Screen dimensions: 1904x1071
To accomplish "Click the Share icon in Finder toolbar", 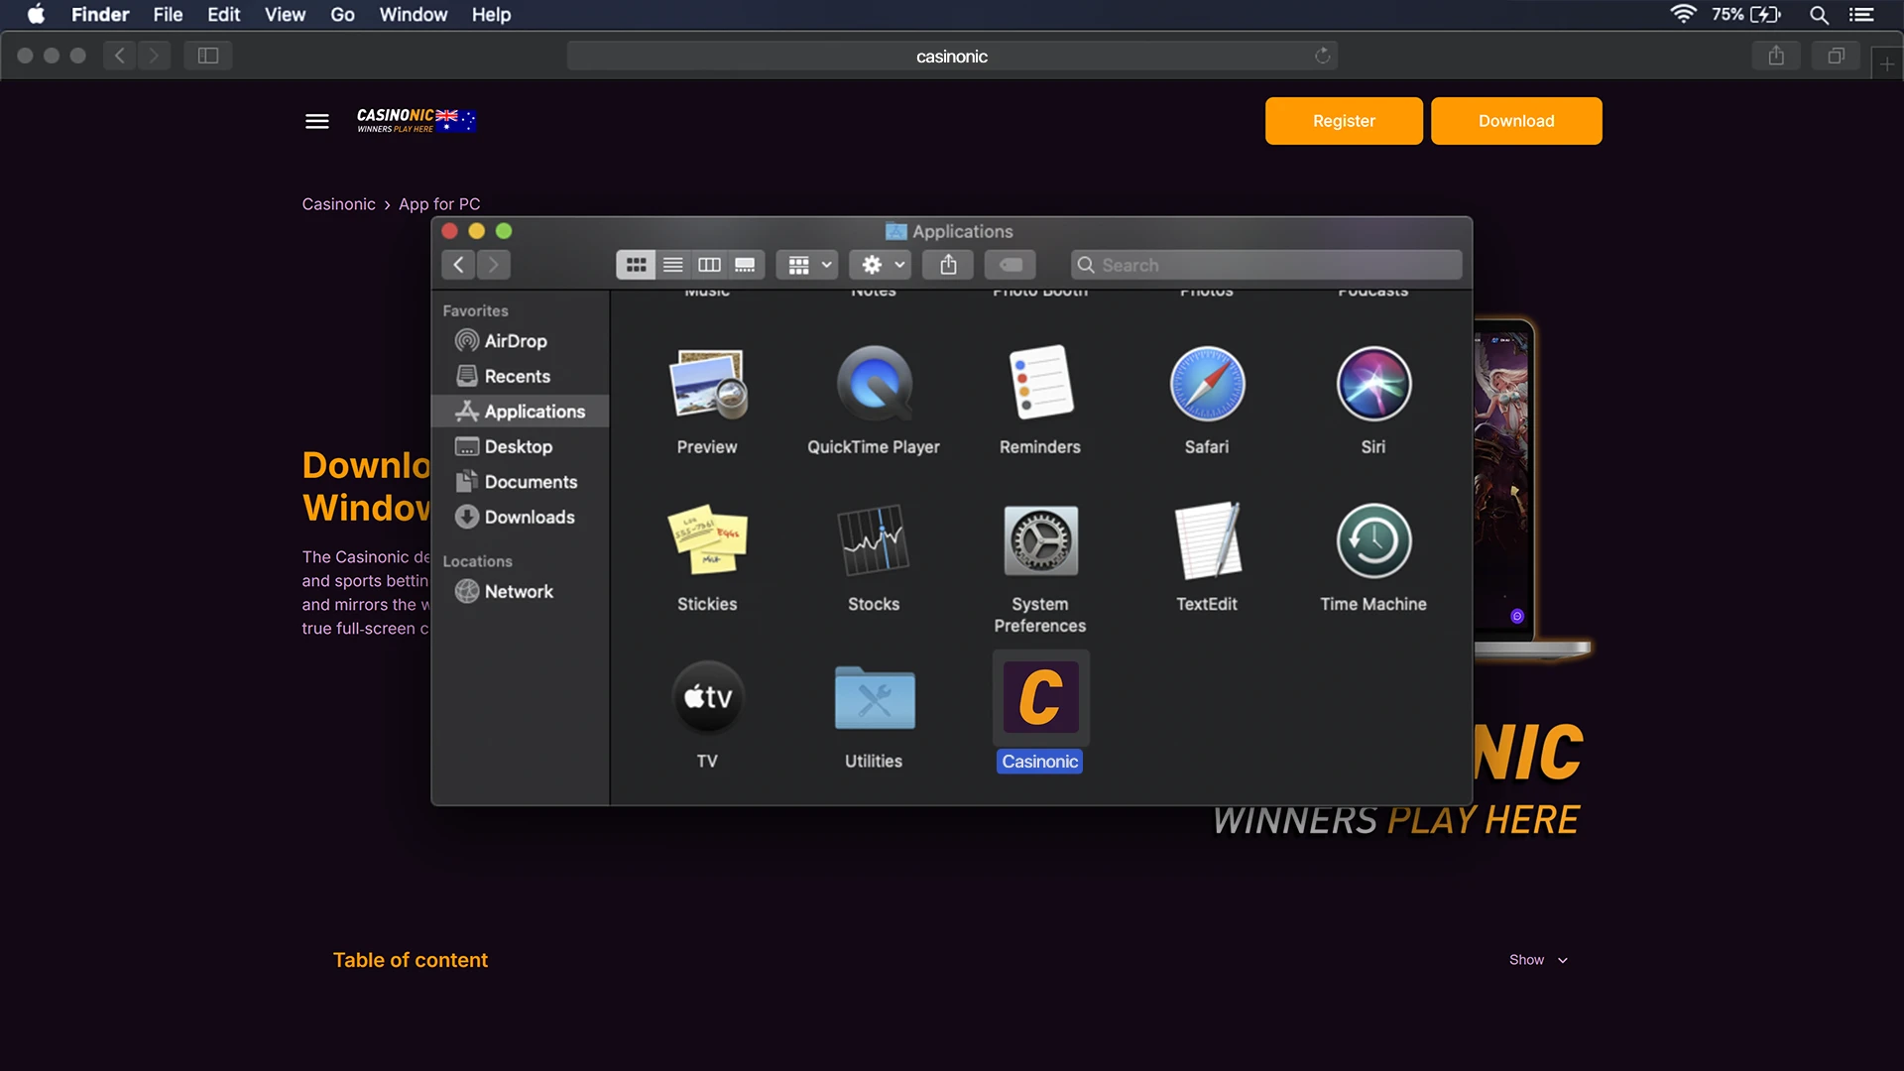I will 947,265.
